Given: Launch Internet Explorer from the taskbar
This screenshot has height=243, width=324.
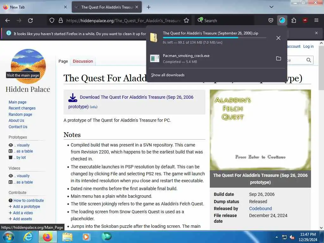Looking at the screenshot, I should (28, 237).
